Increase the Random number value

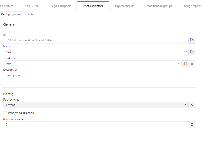(192, 123)
